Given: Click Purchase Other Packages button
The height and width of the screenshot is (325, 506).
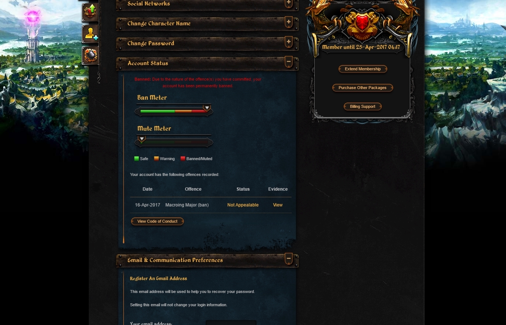Looking at the screenshot, I should (363, 88).
